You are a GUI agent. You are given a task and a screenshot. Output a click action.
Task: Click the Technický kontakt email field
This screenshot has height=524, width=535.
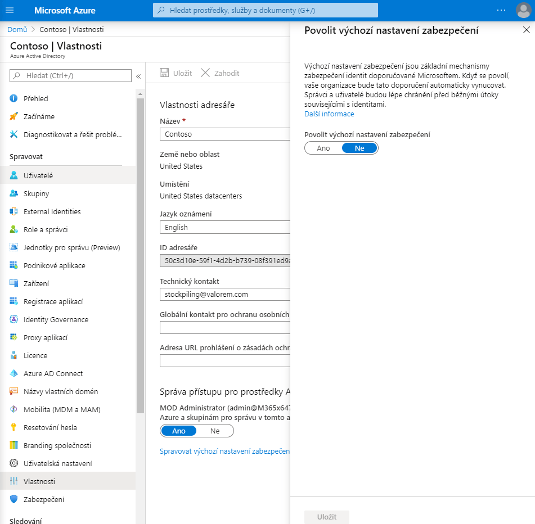tap(225, 294)
